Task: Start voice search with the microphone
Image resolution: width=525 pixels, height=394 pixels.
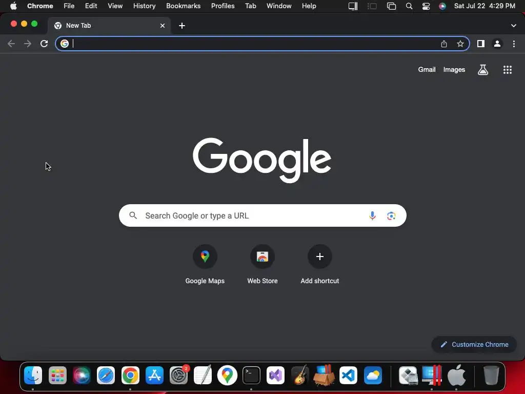Action: [372, 215]
